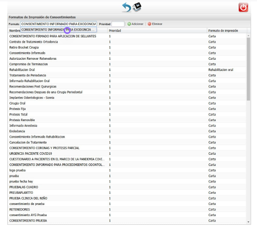Select row consentimiento de prueba
The height and width of the screenshot is (230, 257).
tap(127, 204)
